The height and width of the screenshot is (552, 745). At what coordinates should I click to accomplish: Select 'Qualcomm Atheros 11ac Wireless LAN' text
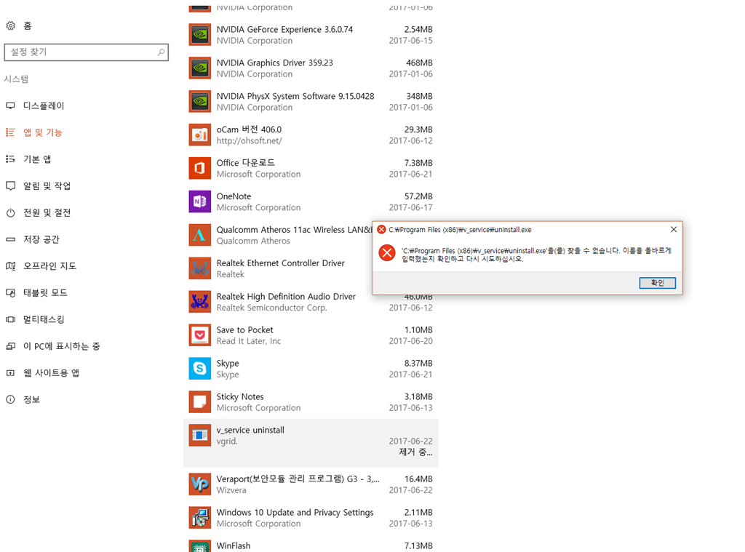click(294, 229)
